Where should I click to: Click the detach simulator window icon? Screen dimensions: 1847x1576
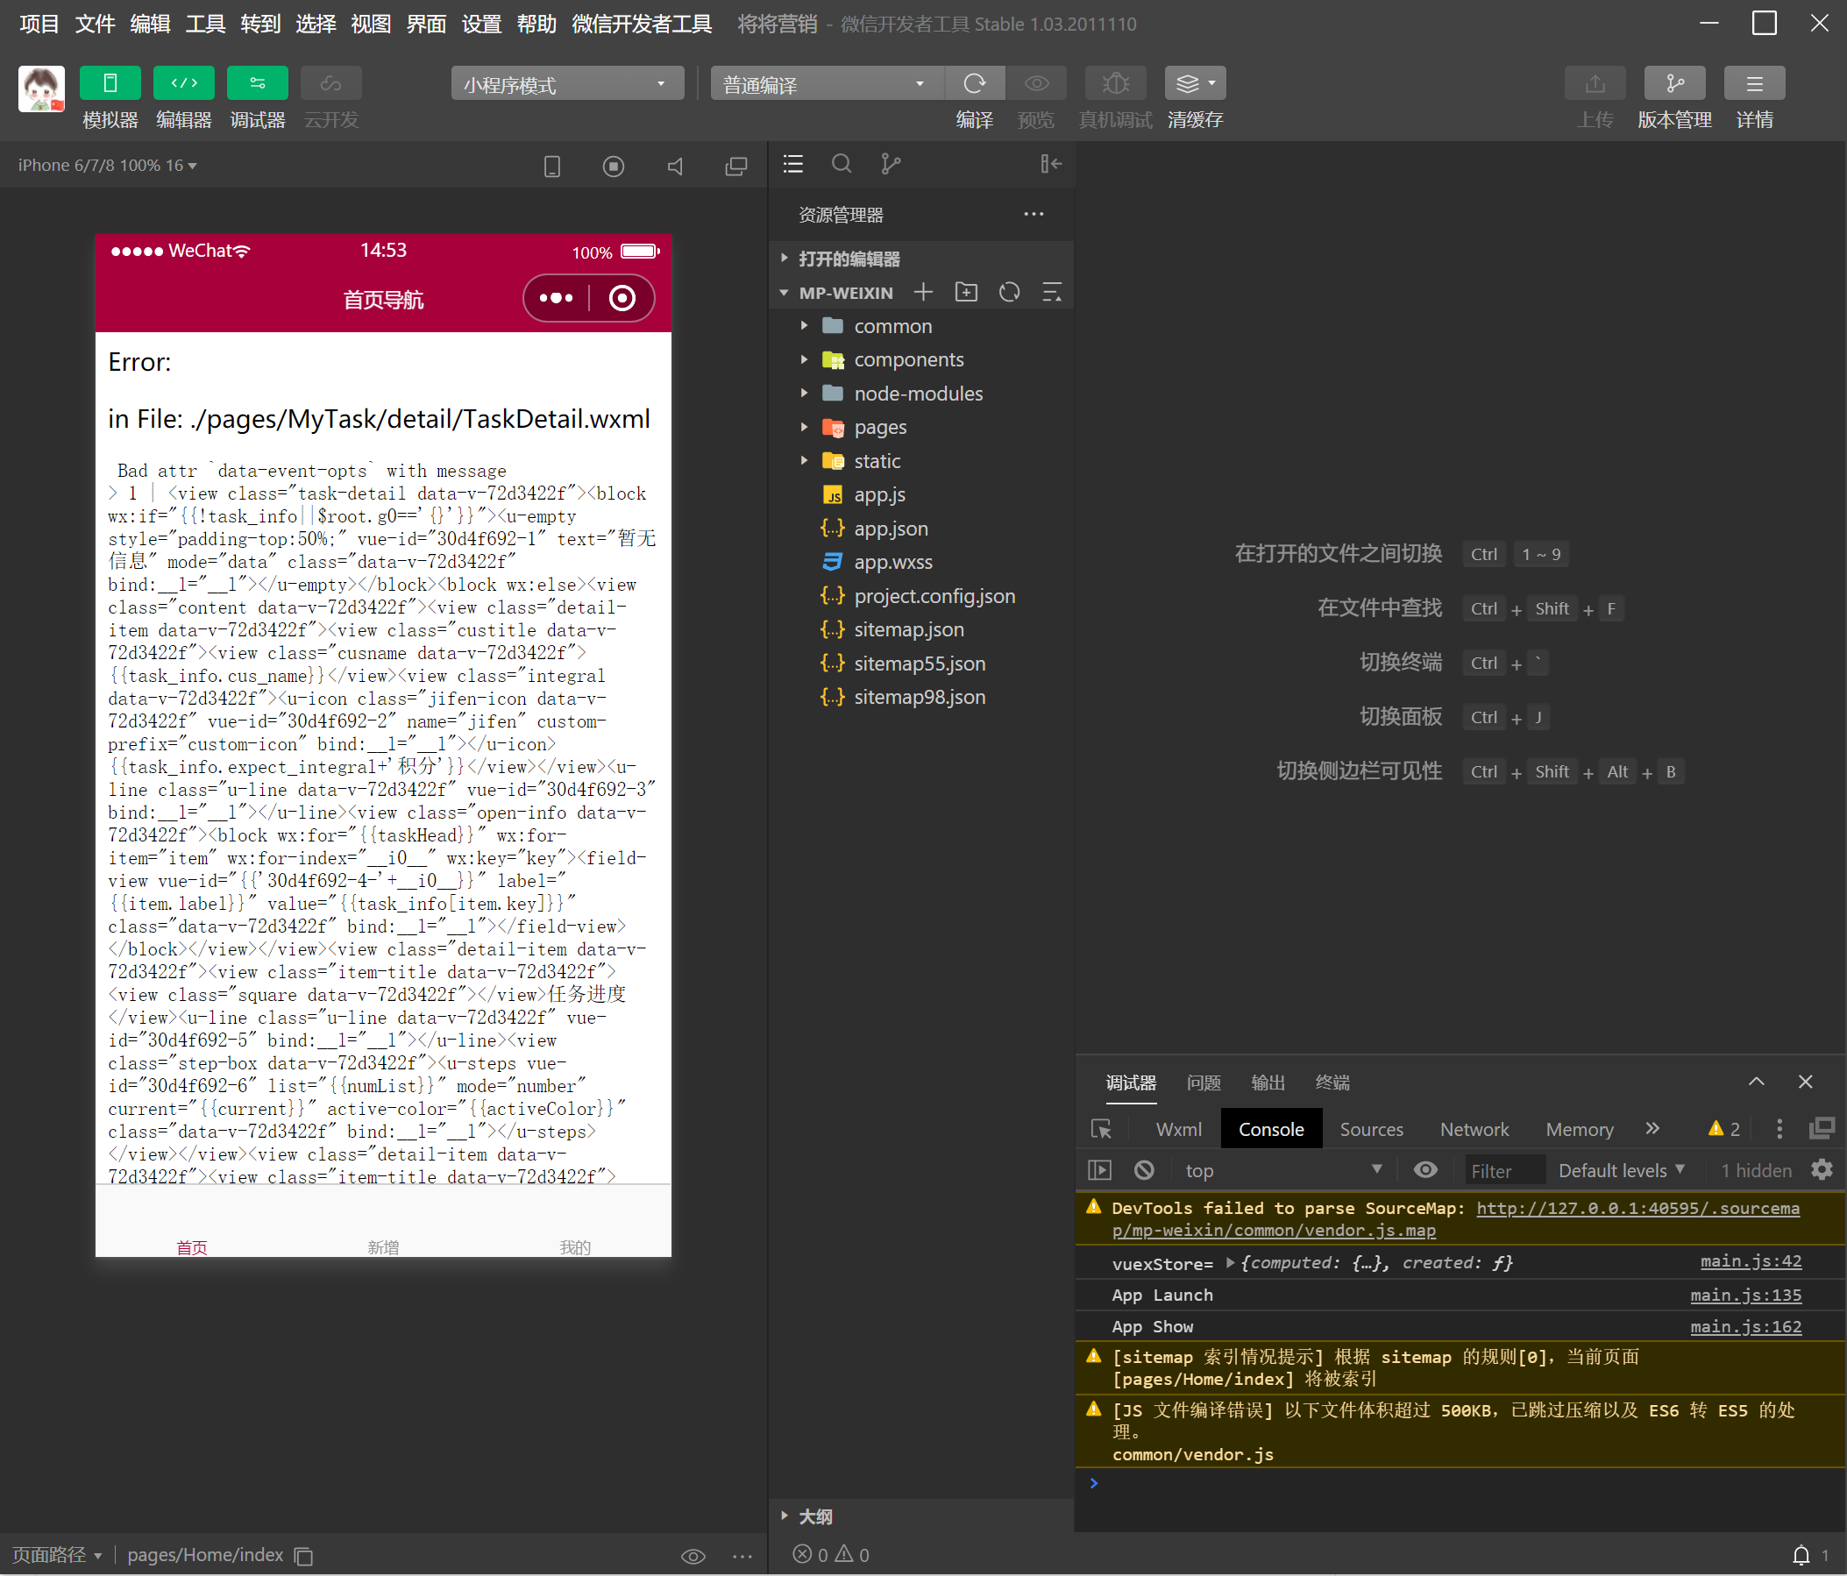pyautogui.click(x=736, y=166)
